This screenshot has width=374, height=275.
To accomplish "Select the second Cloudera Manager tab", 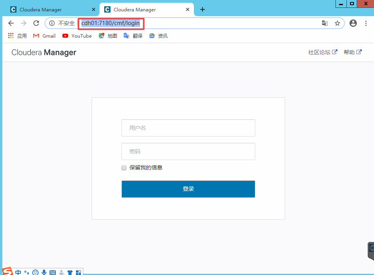I will 147,10.
